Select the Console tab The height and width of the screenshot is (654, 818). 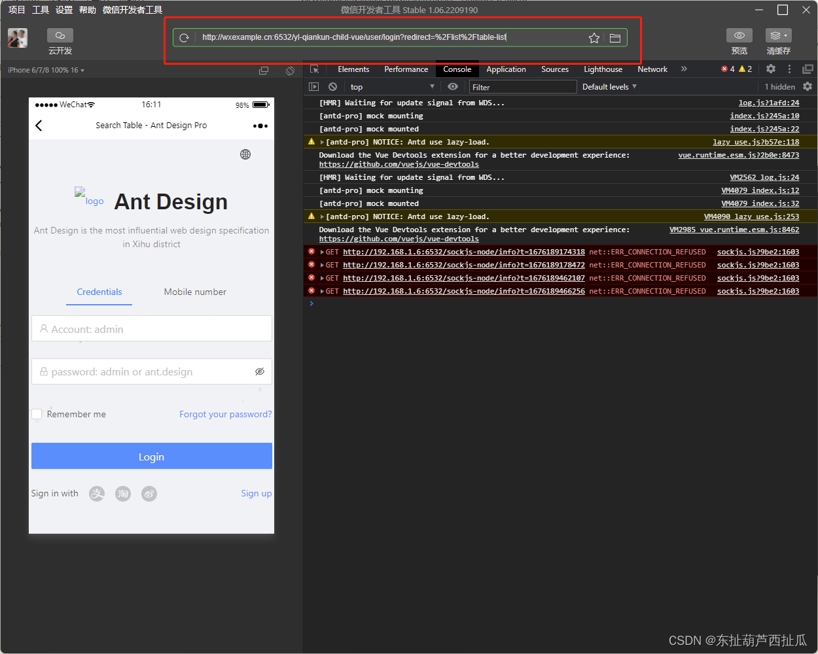[457, 69]
